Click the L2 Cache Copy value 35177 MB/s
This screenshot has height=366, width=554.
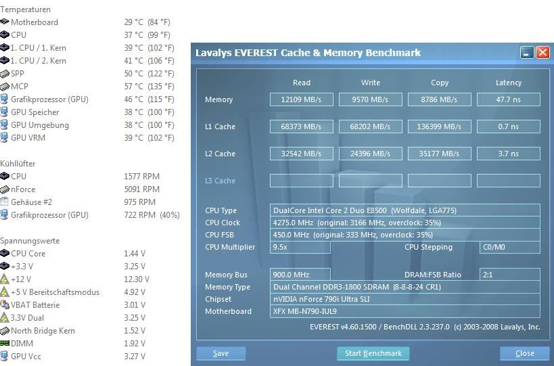click(x=439, y=154)
